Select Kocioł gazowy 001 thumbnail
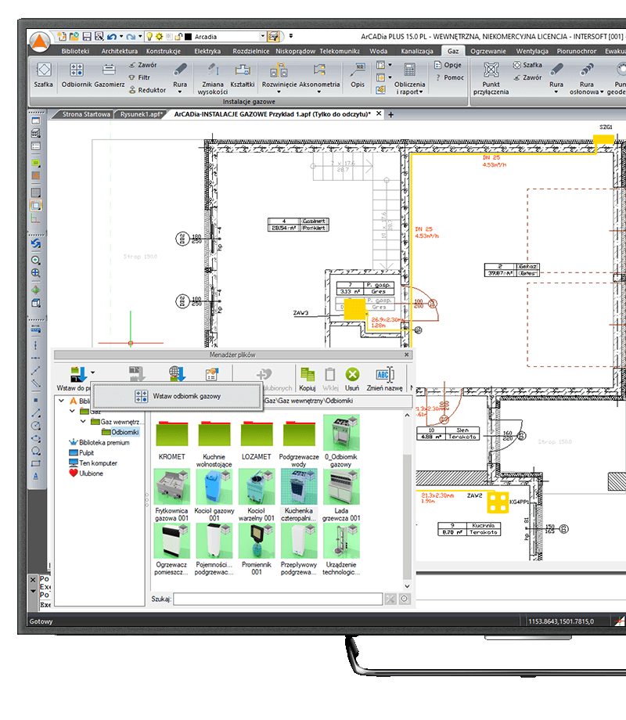The height and width of the screenshot is (720, 626). [214, 495]
